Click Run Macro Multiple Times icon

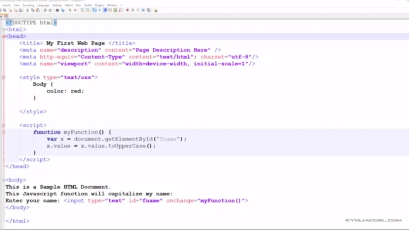tap(143, 10)
